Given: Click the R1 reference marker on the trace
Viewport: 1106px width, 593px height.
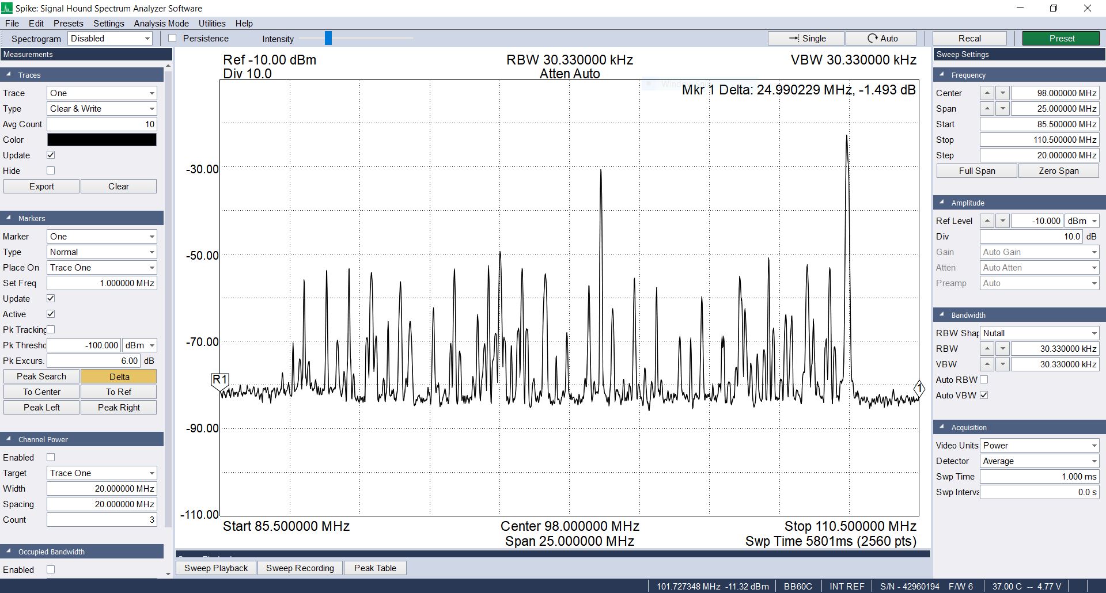Looking at the screenshot, I should pos(220,381).
